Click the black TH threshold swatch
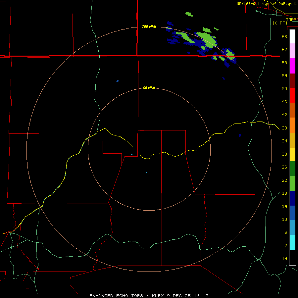298x298 pixels. pos(292,258)
